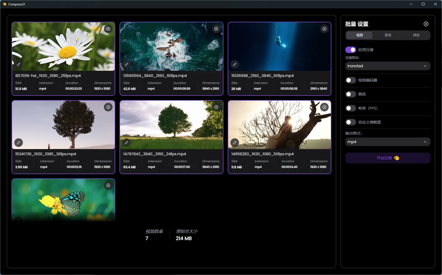Viewport: 442px width, 275px height.
Task: Edit the lone tree video 15341736_1920_1080_30fps.mp4
Action: [19, 143]
